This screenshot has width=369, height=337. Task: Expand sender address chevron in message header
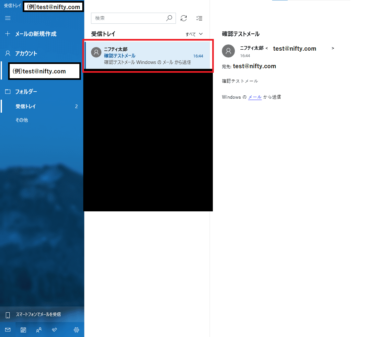tap(333, 48)
